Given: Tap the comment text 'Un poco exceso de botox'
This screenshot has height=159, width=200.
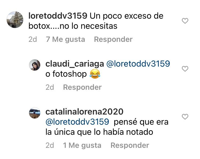Looking at the screenshot, I should click(96, 21).
